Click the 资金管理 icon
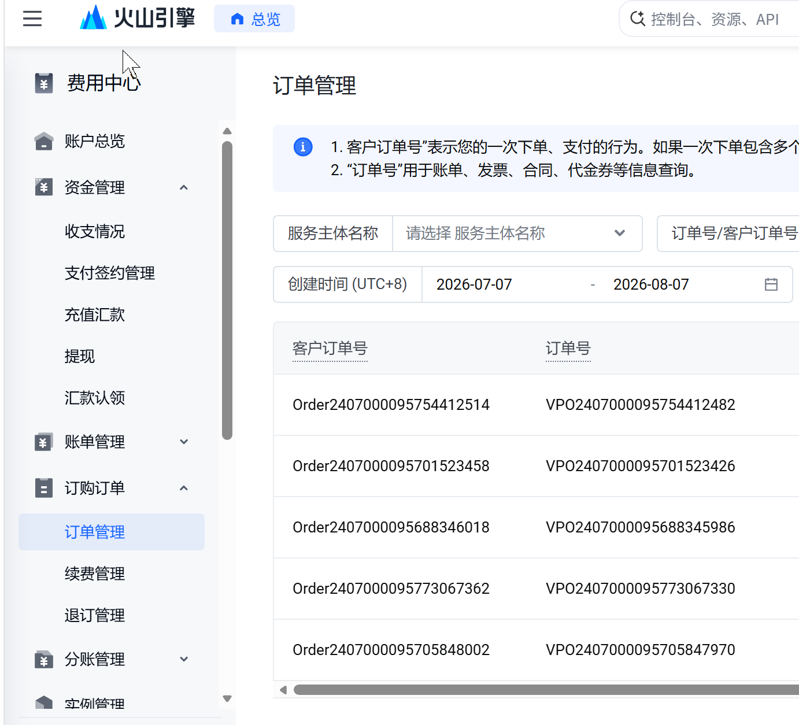The image size is (799, 725). pos(44,187)
